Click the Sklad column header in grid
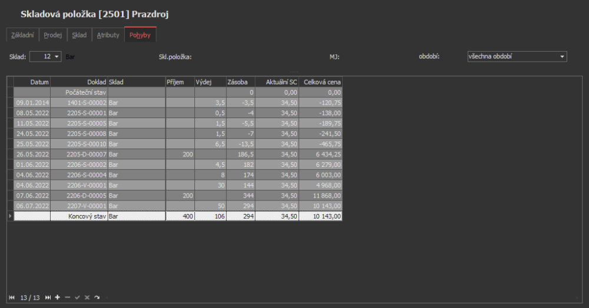The width and height of the screenshot is (589, 308). coord(137,82)
